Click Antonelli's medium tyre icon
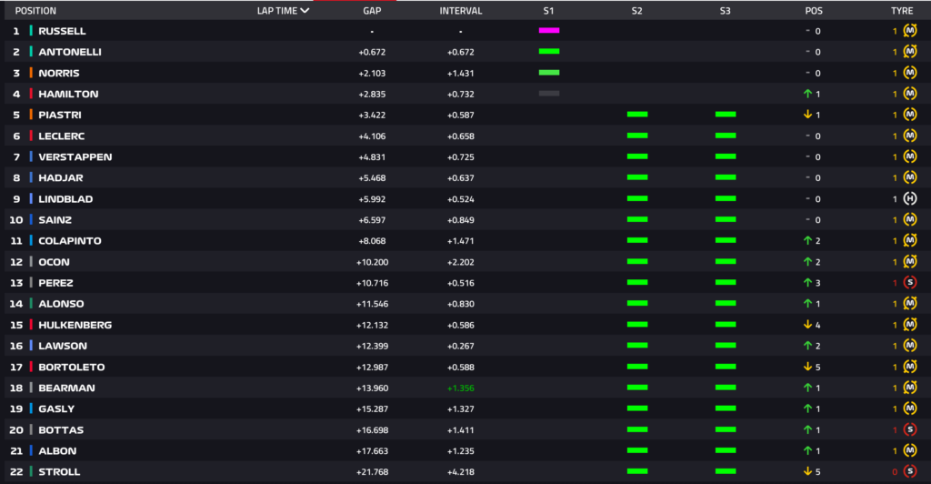 [x=910, y=52]
